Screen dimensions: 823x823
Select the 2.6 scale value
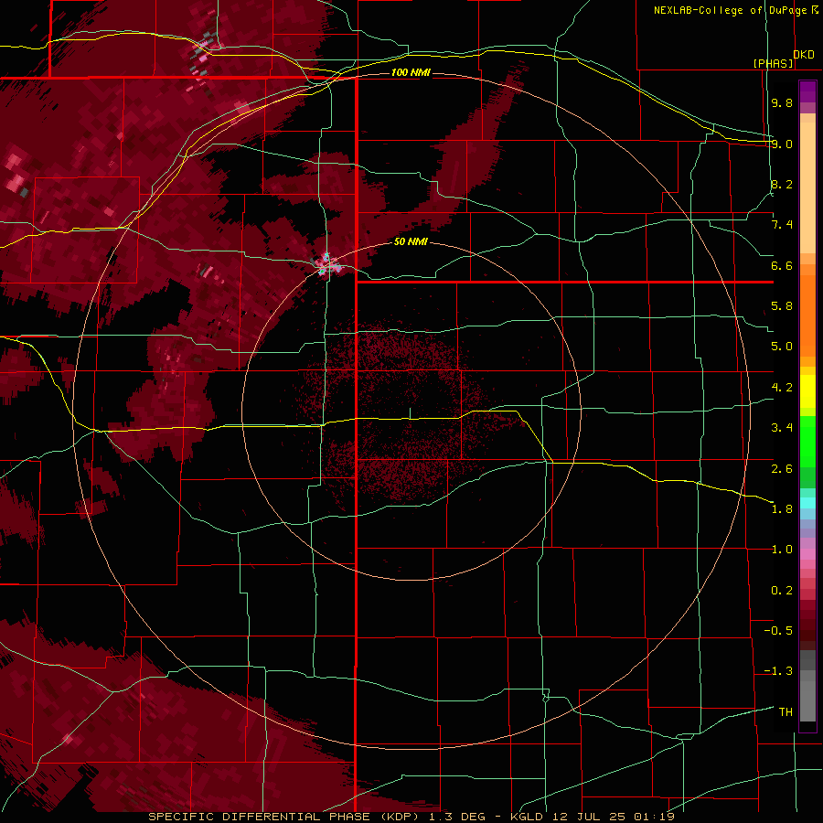tap(782, 469)
